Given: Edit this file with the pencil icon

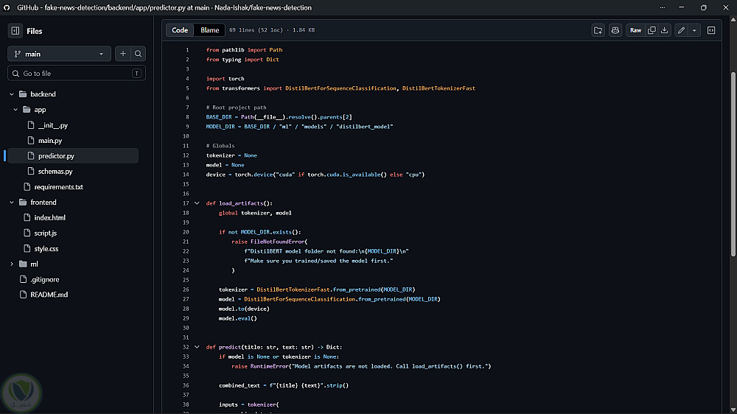Looking at the screenshot, I should [x=681, y=30].
